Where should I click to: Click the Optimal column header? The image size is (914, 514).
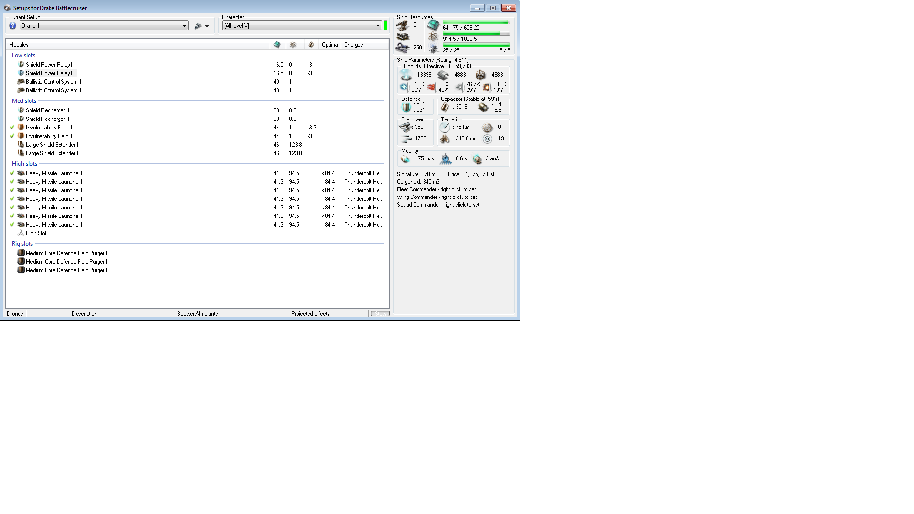pyautogui.click(x=330, y=45)
